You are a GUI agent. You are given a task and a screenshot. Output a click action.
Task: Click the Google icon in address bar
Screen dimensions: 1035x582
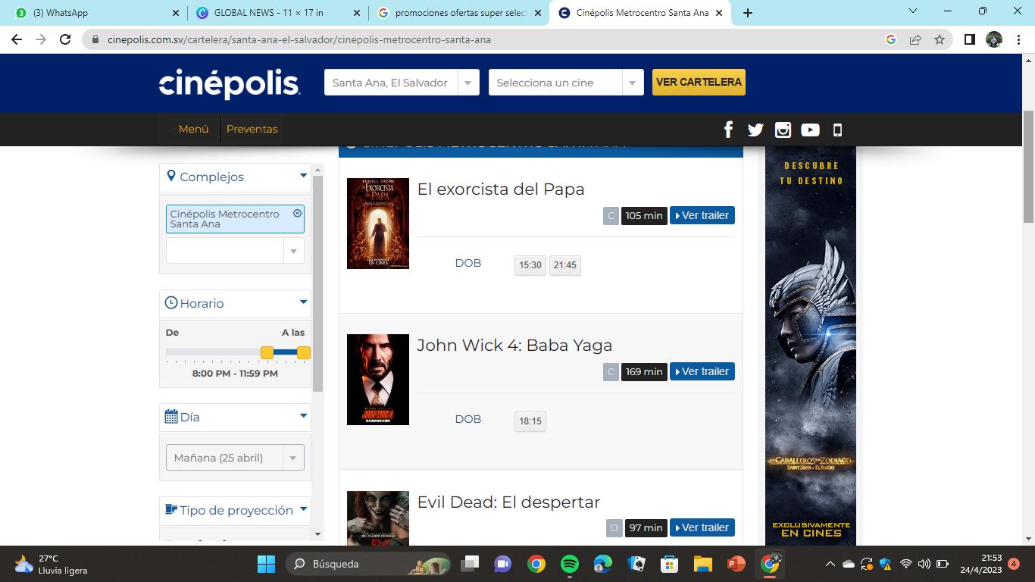[891, 39]
